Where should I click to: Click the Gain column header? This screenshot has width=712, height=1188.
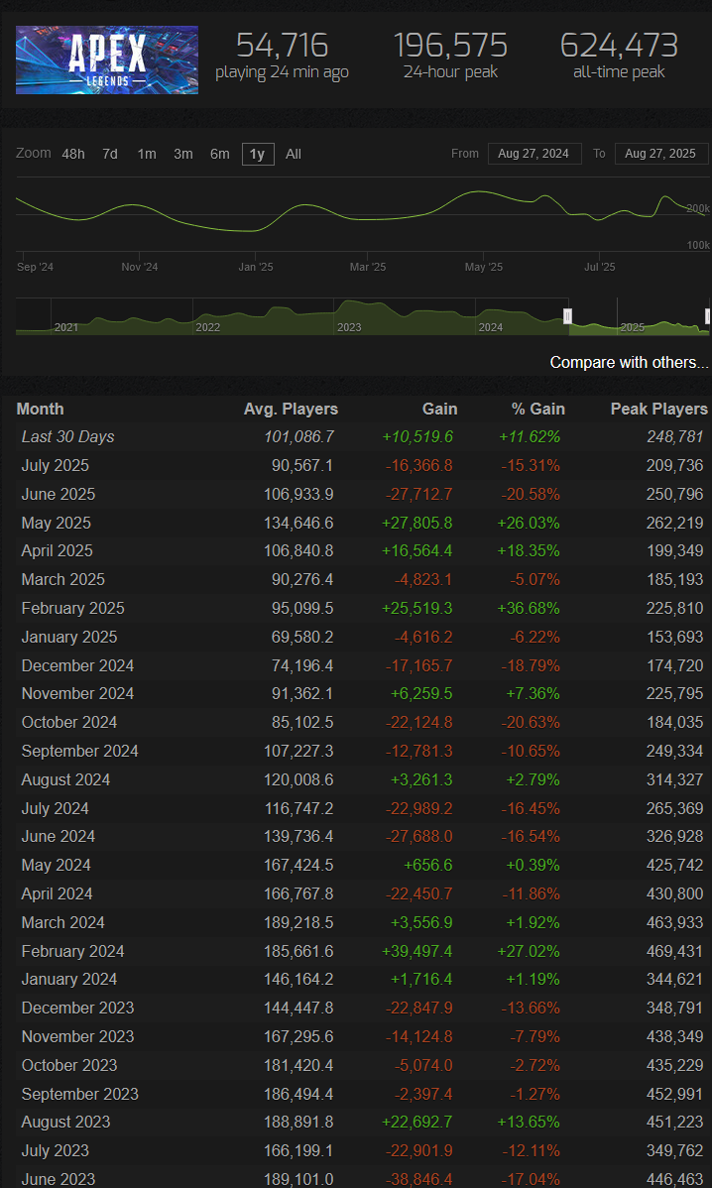coord(440,410)
